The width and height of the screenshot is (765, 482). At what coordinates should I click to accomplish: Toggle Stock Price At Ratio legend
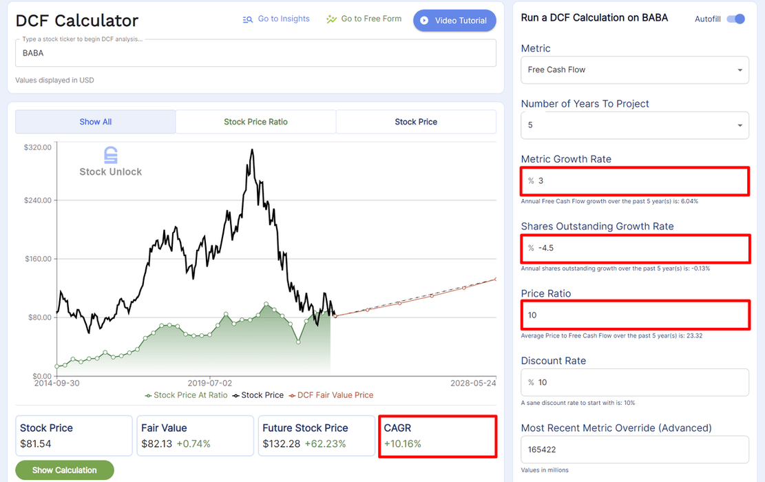[x=185, y=395]
